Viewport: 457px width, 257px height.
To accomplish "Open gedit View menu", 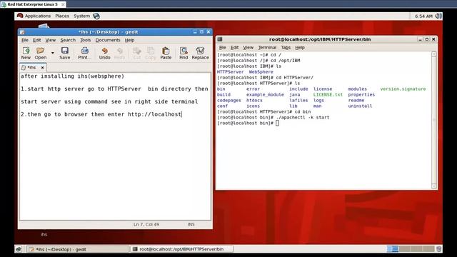I will pos(51,40).
